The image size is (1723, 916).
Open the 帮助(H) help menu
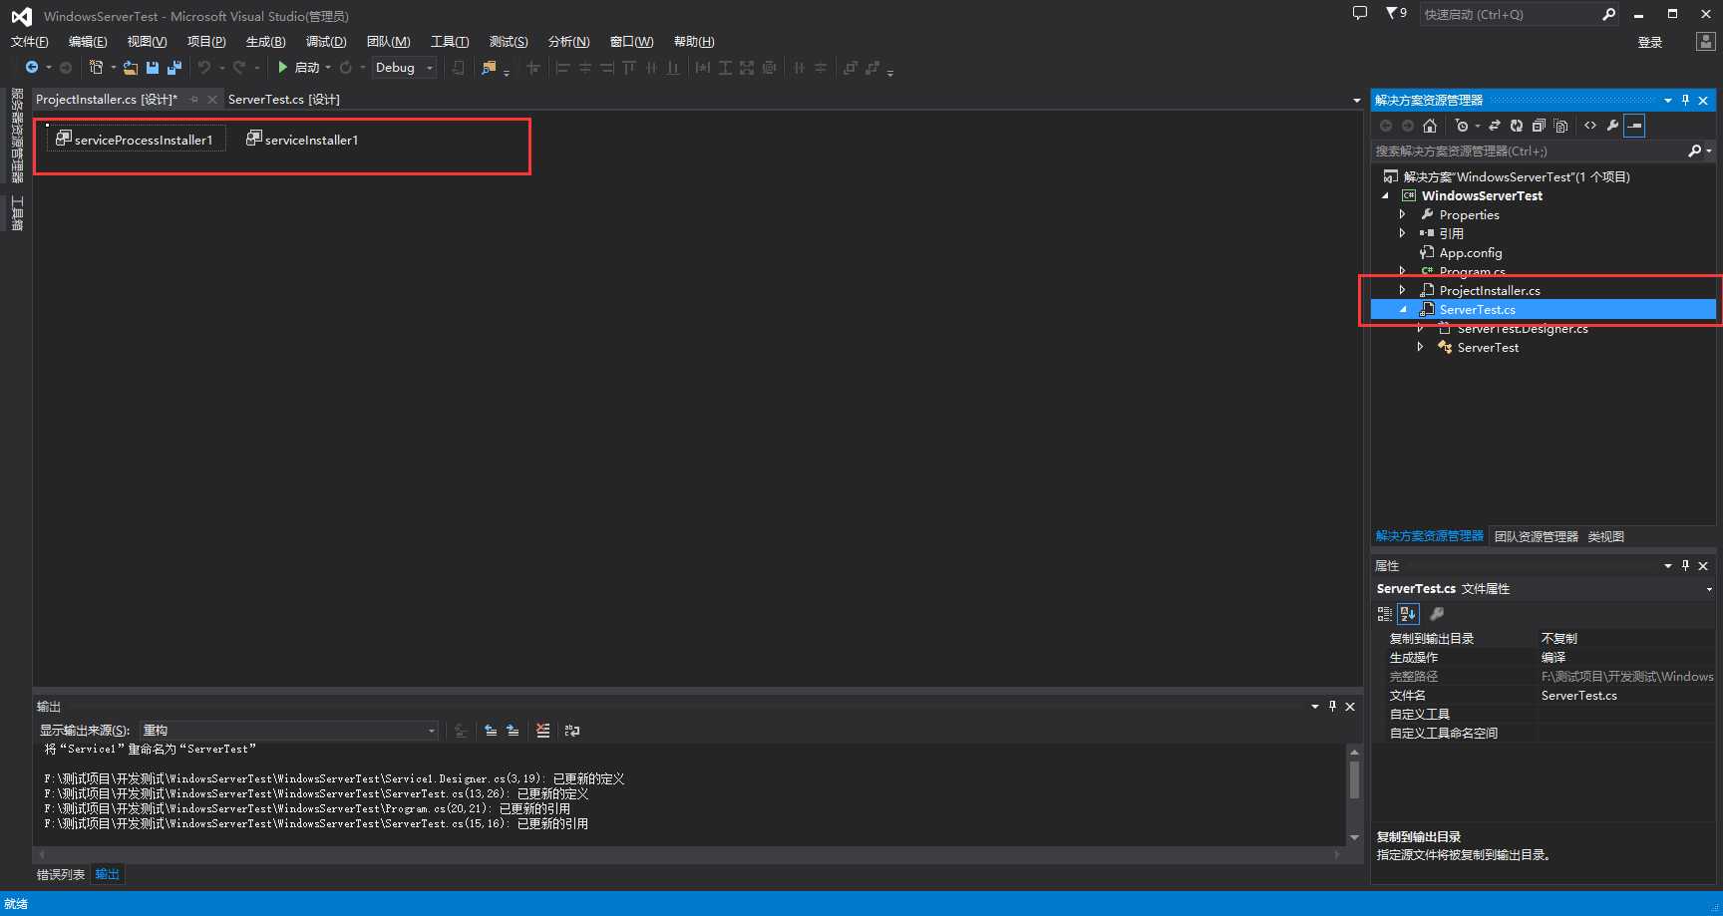coord(694,42)
